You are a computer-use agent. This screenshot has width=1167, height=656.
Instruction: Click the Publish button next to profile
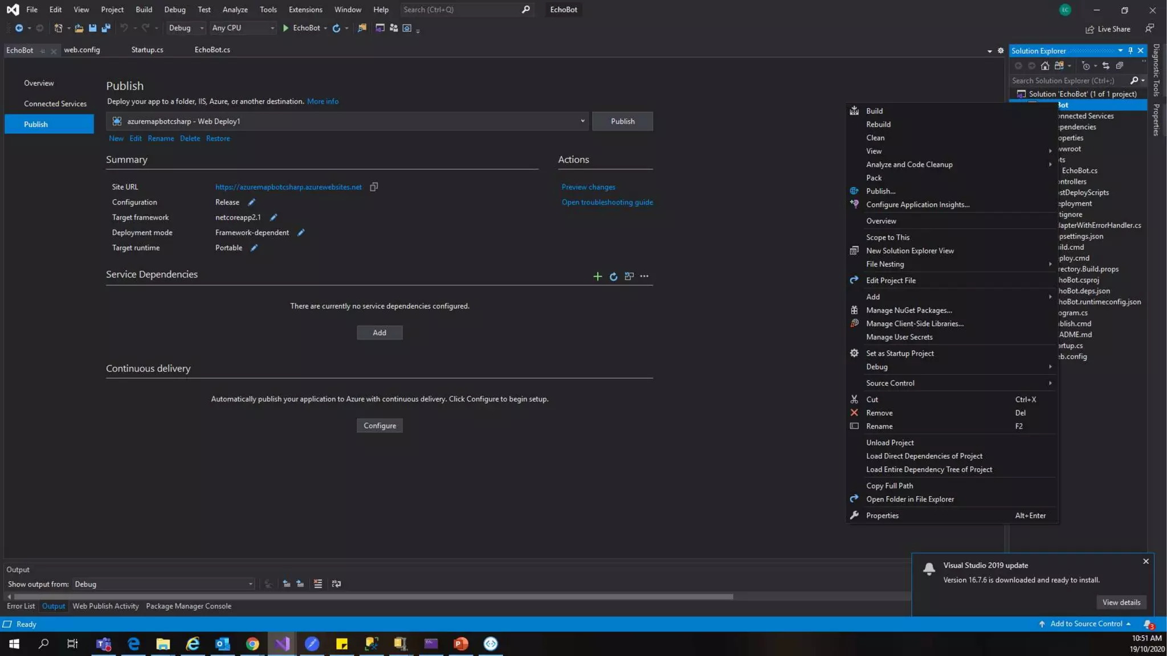622,121
